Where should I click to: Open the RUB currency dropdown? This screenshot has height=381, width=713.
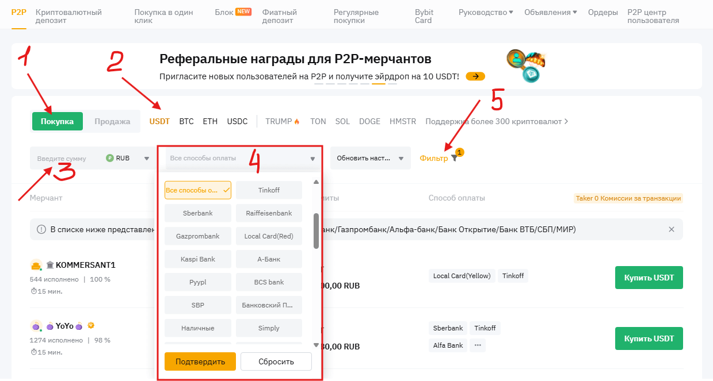pos(128,158)
